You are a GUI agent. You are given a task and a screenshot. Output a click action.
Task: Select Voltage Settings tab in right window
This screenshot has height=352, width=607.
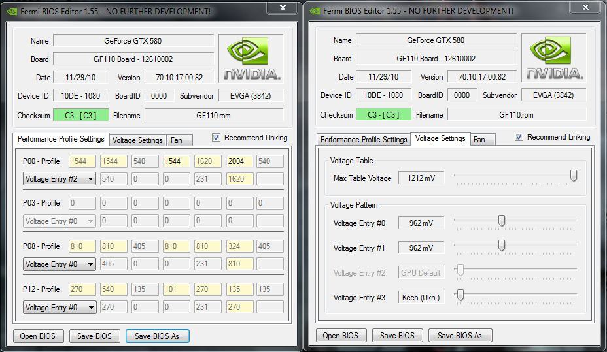(440, 138)
